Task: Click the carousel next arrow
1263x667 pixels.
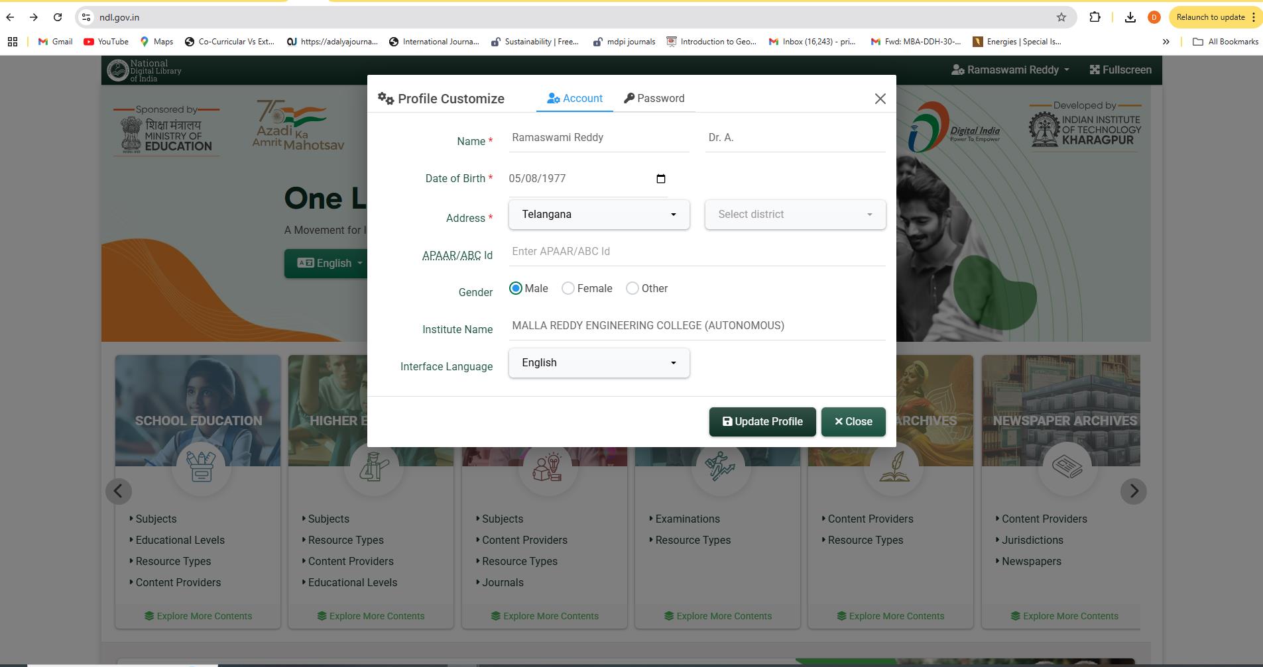Action: (x=1133, y=491)
